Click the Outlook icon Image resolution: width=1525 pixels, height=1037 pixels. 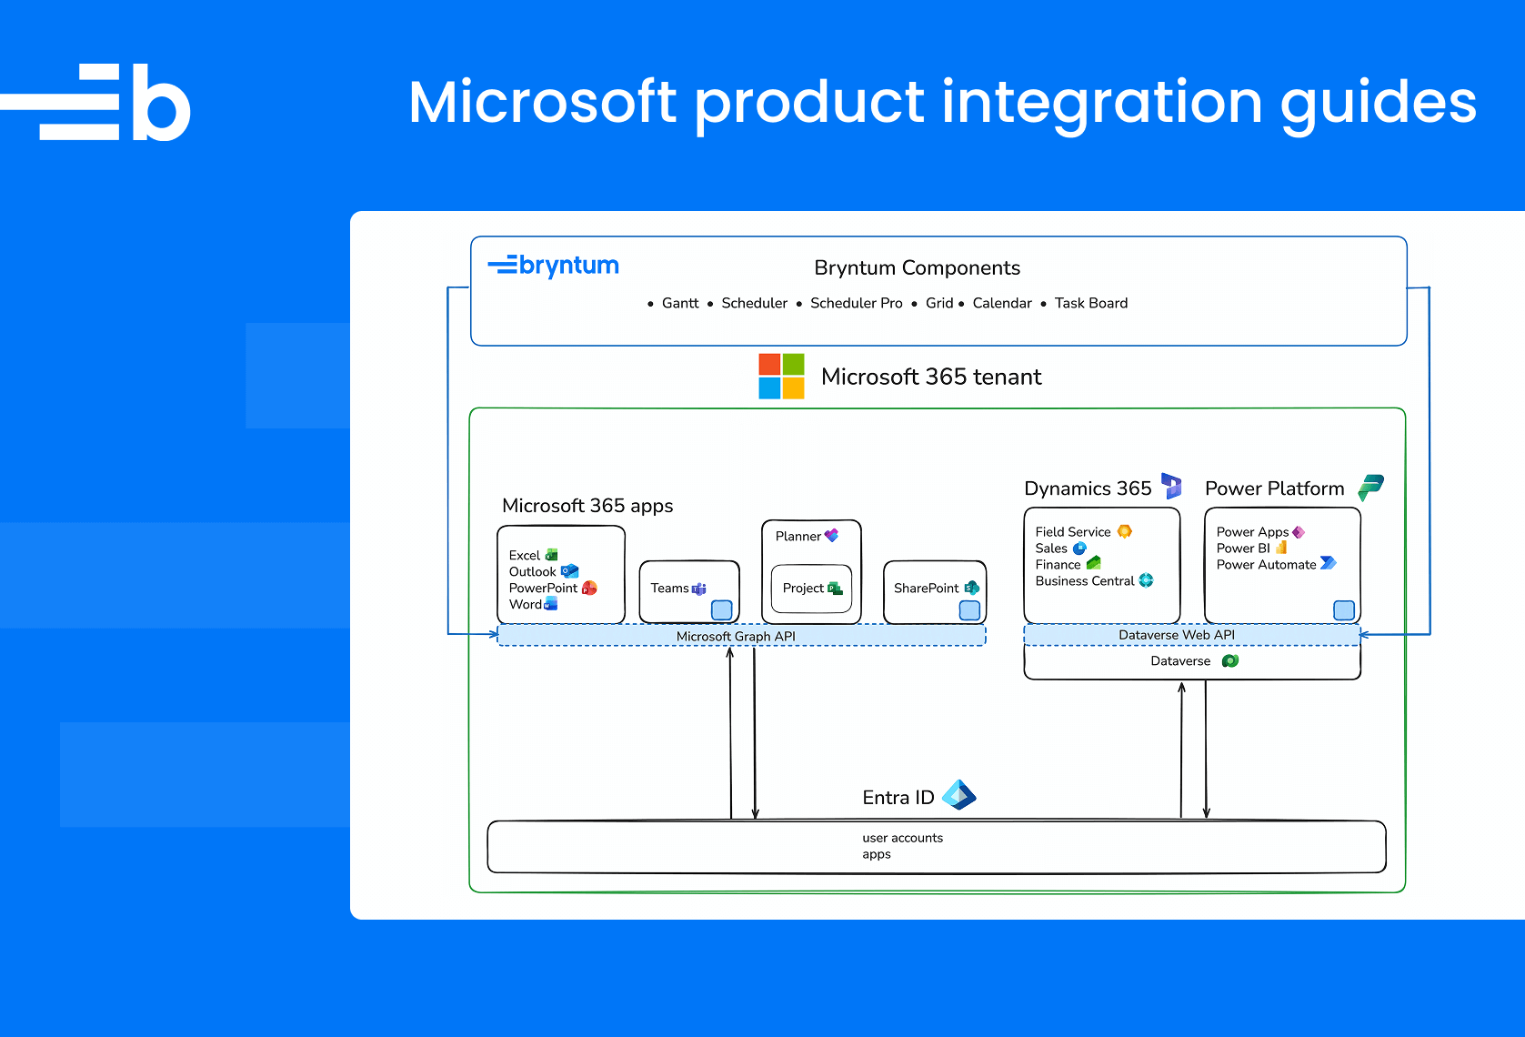pyautogui.click(x=569, y=571)
